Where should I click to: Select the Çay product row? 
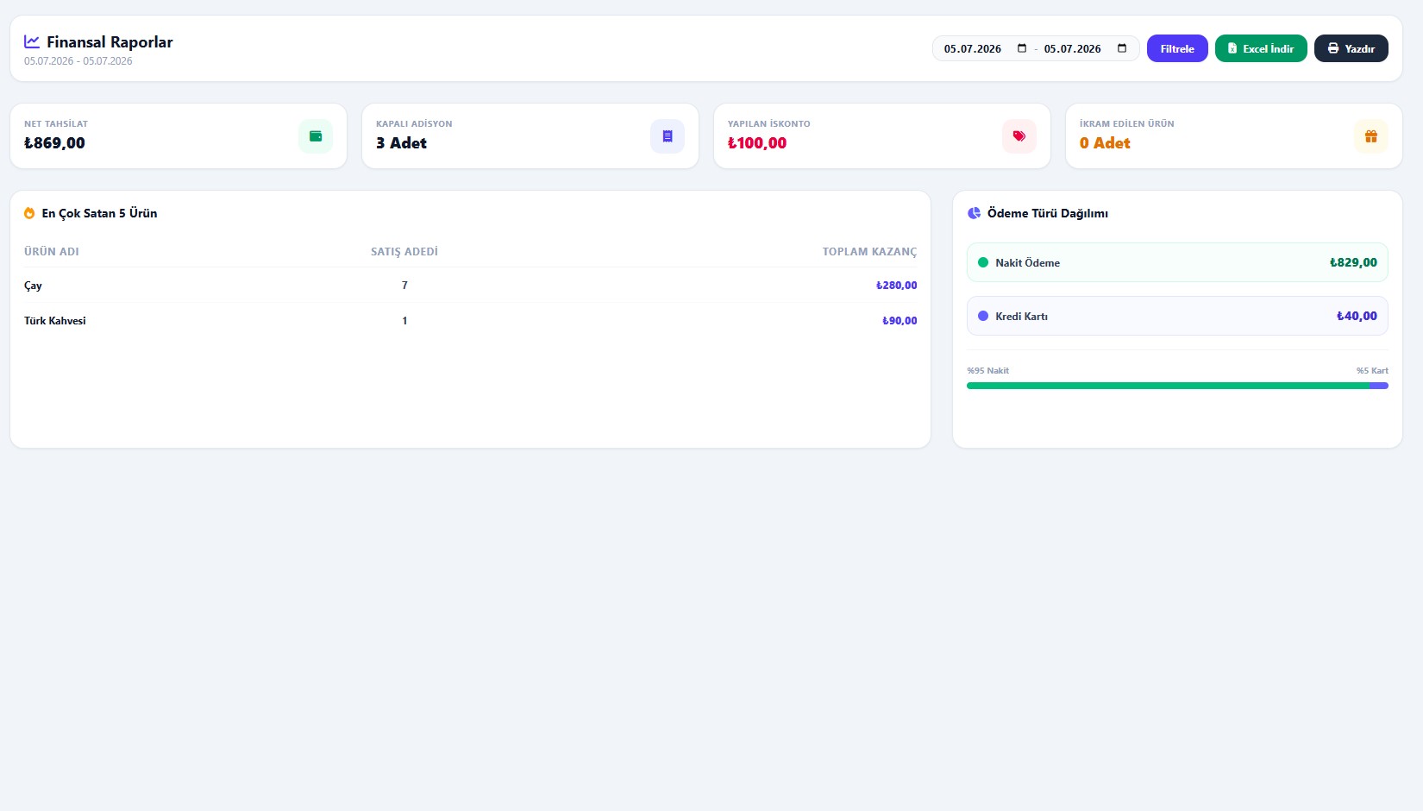coord(470,285)
